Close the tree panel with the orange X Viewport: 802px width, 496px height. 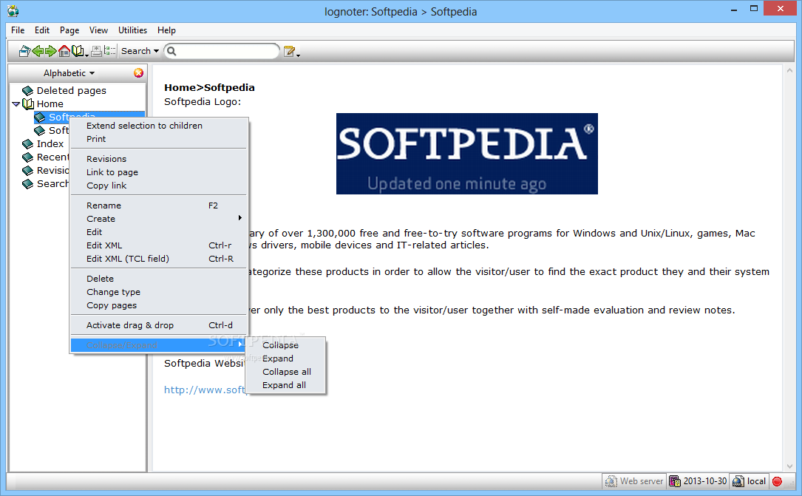139,73
